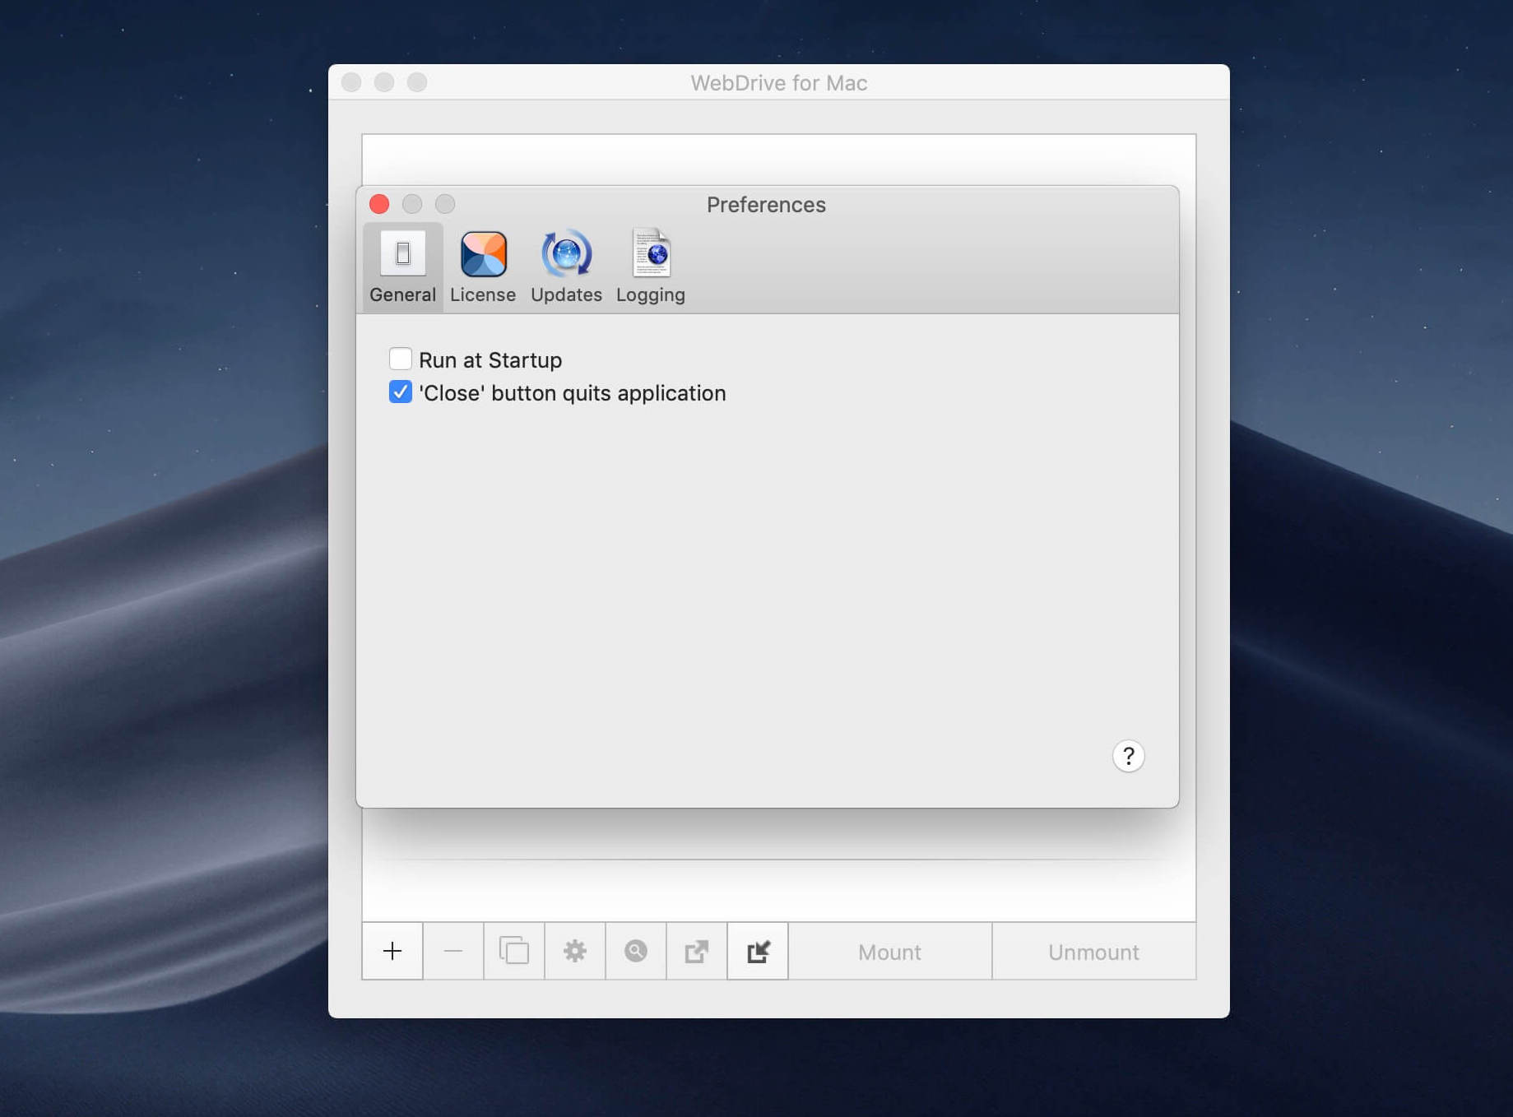This screenshot has width=1513, height=1117.
Task: Enable the Run at Startup checkbox
Action: 401,359
